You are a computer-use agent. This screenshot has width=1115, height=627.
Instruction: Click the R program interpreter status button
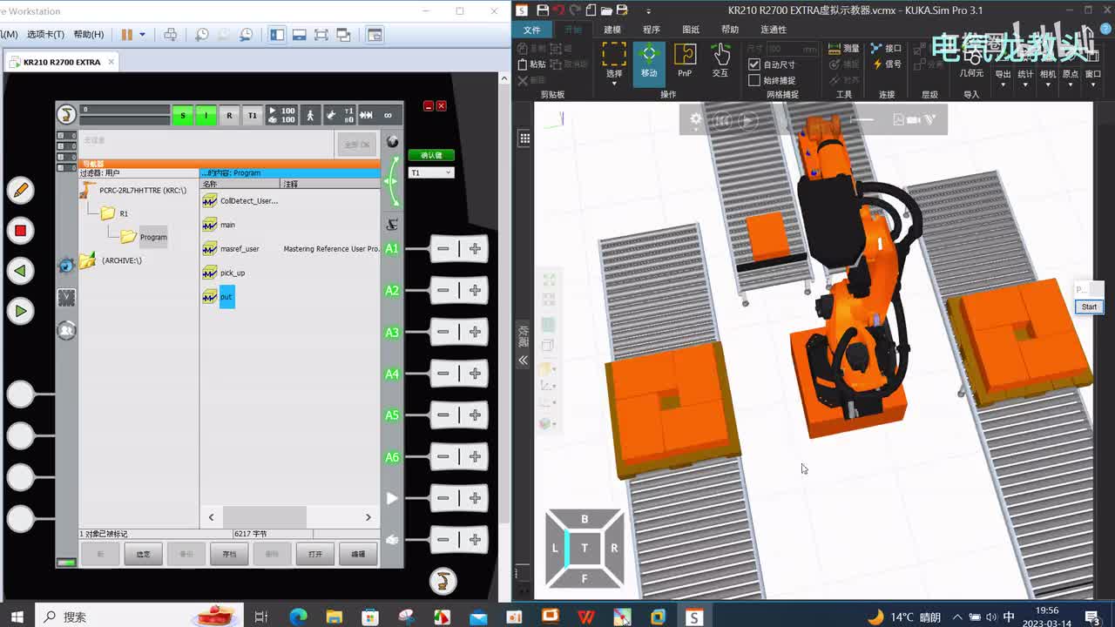(x=229, y=115)
